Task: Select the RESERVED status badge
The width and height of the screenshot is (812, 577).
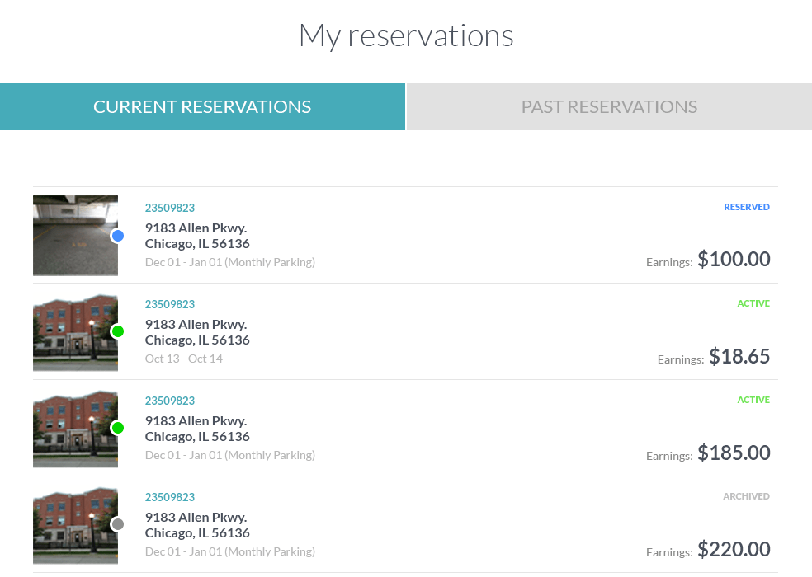Action: (747, 207)
